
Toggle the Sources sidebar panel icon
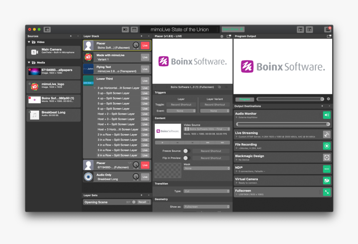pos(47,30)
